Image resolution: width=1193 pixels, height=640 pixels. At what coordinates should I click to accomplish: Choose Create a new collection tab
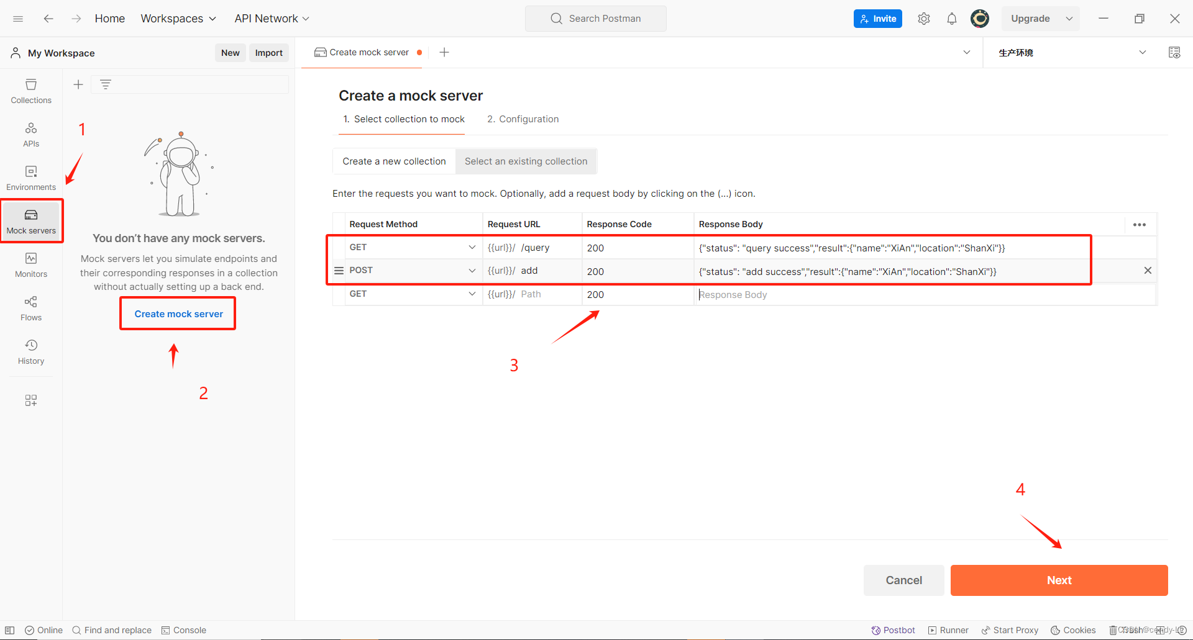click(394, 161)
